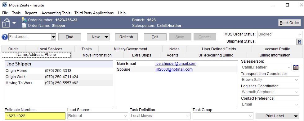
Task: Select the Moving To Work phone row
Action: (59, 83)
